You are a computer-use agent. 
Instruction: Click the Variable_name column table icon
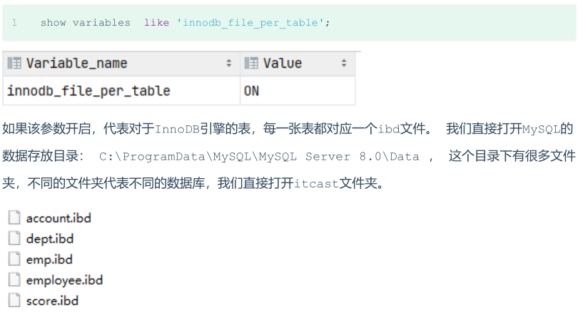pos(14,63)
